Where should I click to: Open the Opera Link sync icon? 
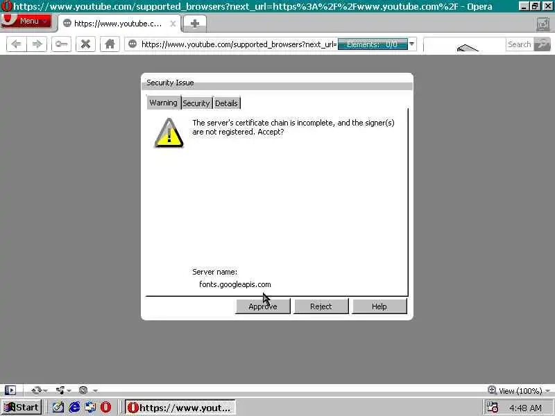point(37,390)
